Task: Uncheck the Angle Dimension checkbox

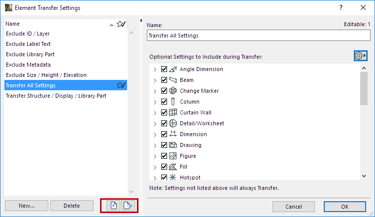Action: pyautogui.click(x=164, y=69)
